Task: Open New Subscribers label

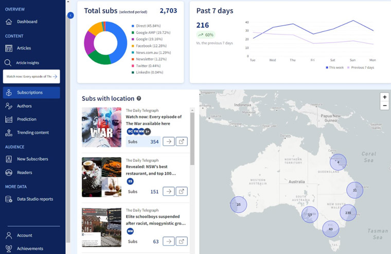Action: tap(32, 159)
